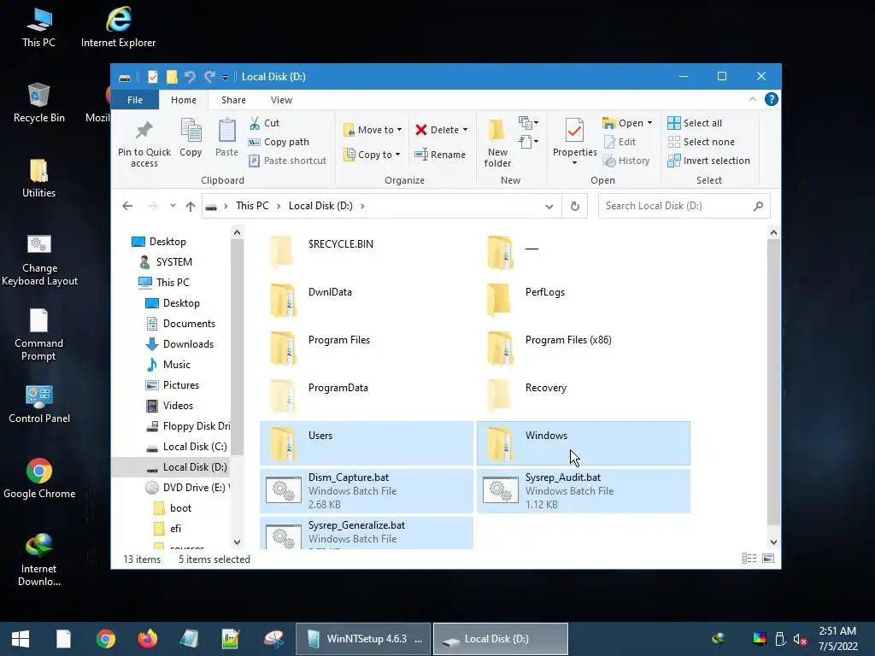Click WinNTSetup 4.6.3 taskbar button
This screenshot has height=656, width=875.
pos(363,639)
